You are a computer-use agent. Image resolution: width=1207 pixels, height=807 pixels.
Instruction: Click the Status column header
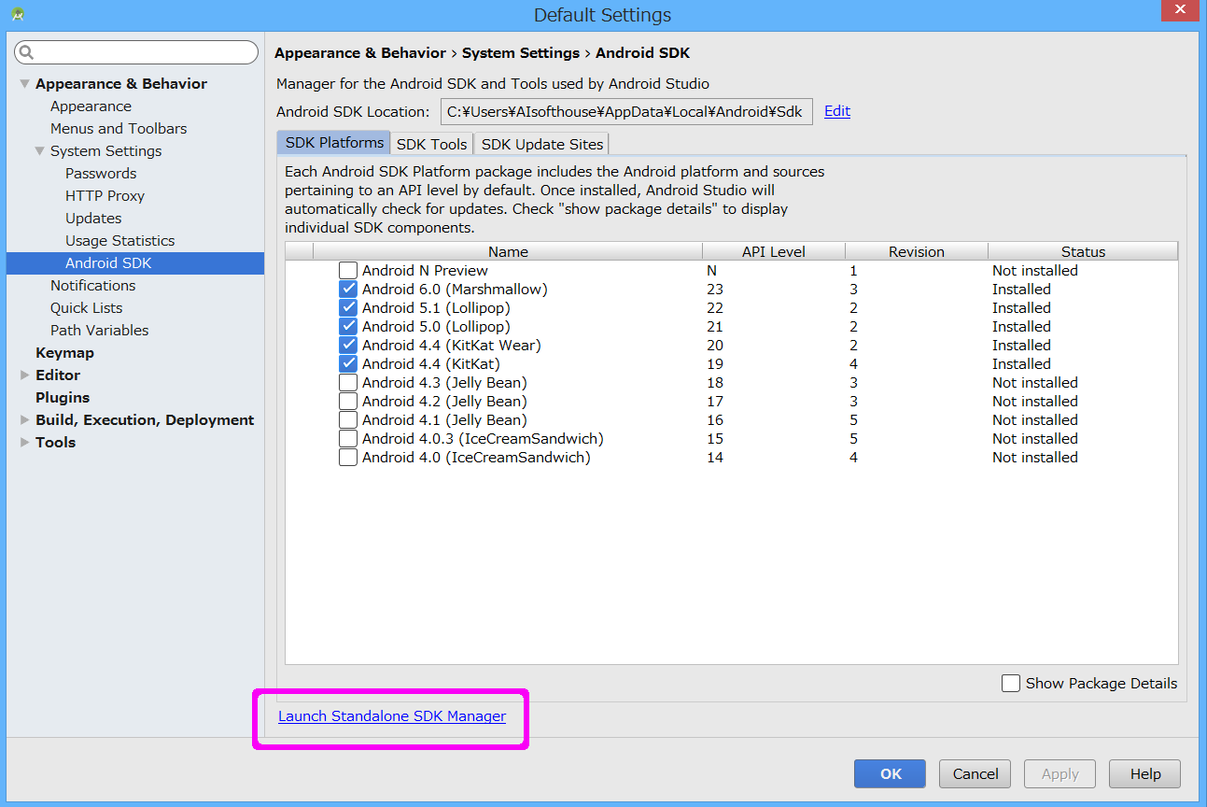(x=1083, y=251)
